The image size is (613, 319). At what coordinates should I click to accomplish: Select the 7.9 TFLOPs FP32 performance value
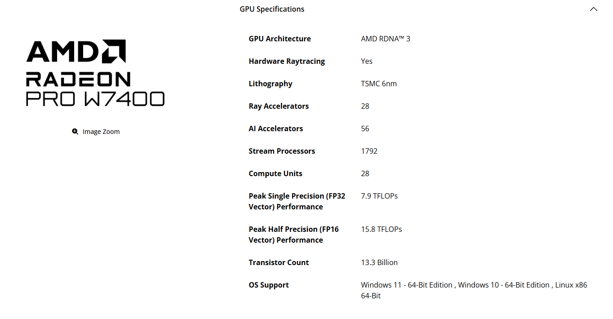point(379,196)
